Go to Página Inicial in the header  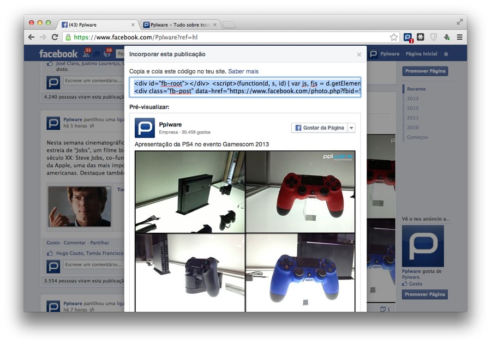click(x=421, y=54)
